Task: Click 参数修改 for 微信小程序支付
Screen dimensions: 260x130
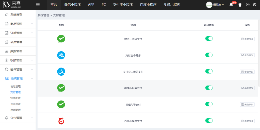Action: pos(247,88)
